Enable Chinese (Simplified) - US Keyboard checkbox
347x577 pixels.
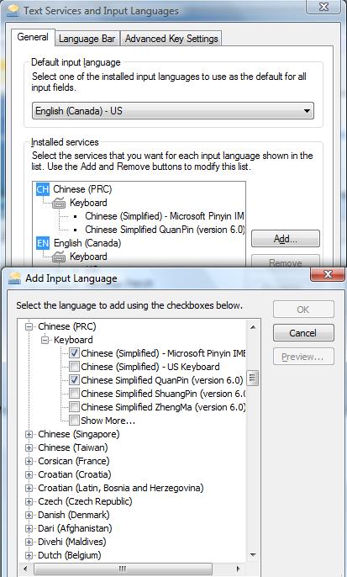pos(75,367)
